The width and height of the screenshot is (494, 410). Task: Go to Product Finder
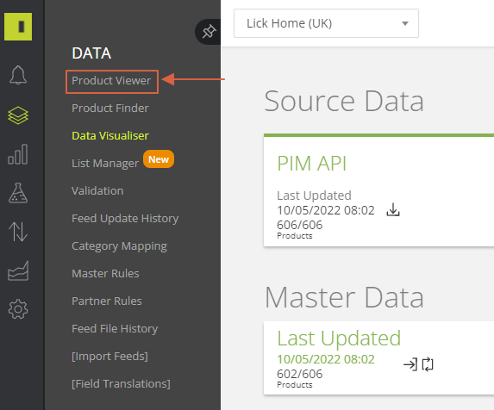[x=110, y=108]
